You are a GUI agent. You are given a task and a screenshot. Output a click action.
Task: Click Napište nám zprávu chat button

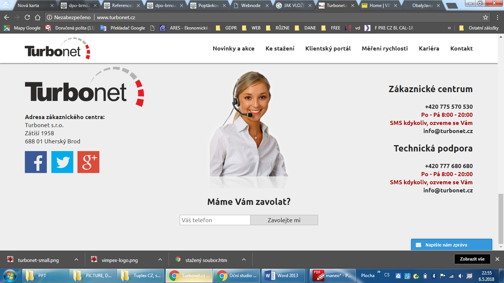(x=452, y=245)
